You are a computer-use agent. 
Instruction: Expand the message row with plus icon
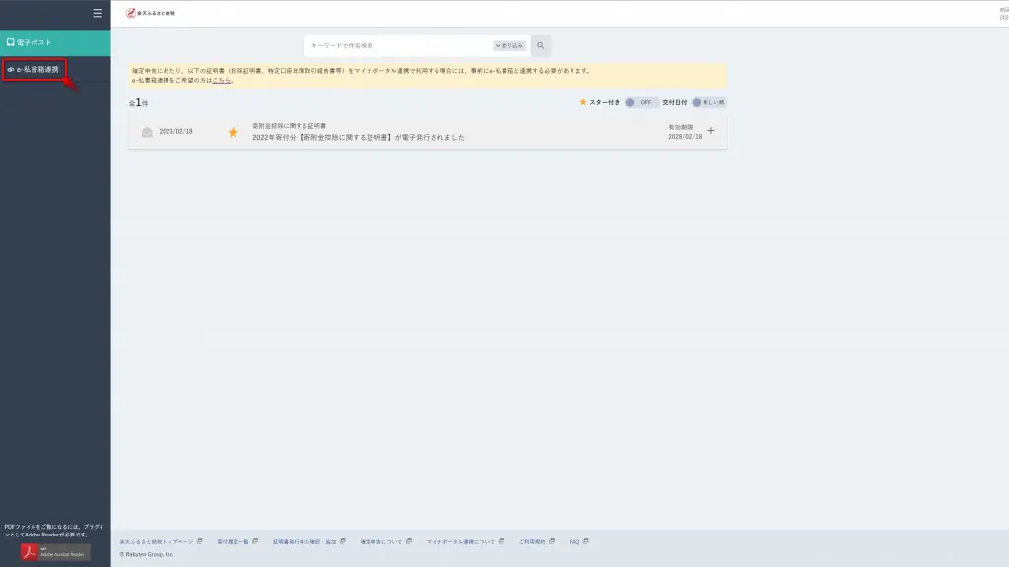pyautogui.click(x=711, y=132)
